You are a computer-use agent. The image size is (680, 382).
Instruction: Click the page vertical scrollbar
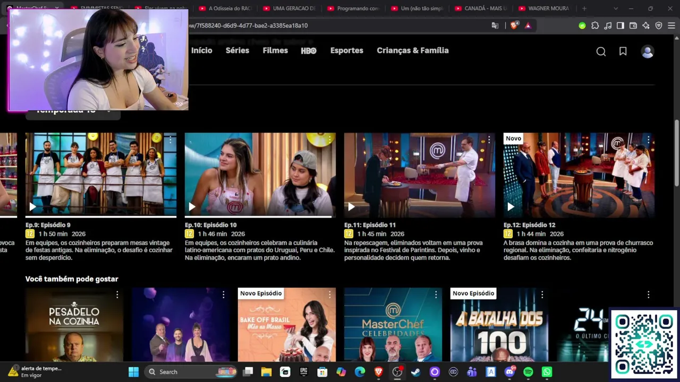676,153
